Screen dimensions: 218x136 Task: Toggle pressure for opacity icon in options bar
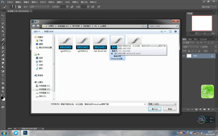point(72,7)
